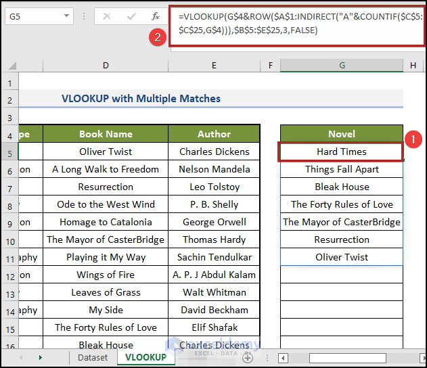427x368 pixels.
Task: Select column G header
Action: (x=342, y=66)
